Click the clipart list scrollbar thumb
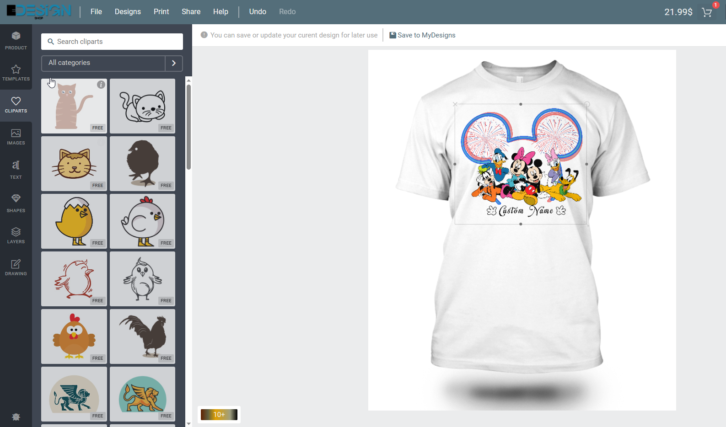Screen dimensions: 726x427 188,127
